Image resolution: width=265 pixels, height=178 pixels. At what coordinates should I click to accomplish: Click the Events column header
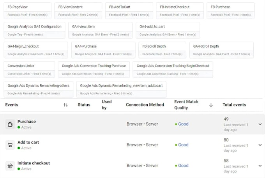pos(12,105)
